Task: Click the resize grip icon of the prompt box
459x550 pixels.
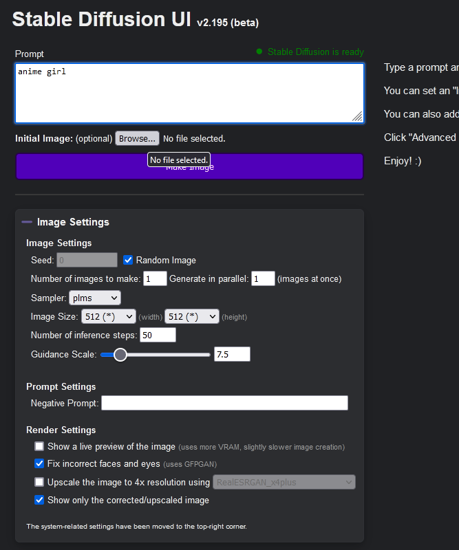Action: [357, 116]
